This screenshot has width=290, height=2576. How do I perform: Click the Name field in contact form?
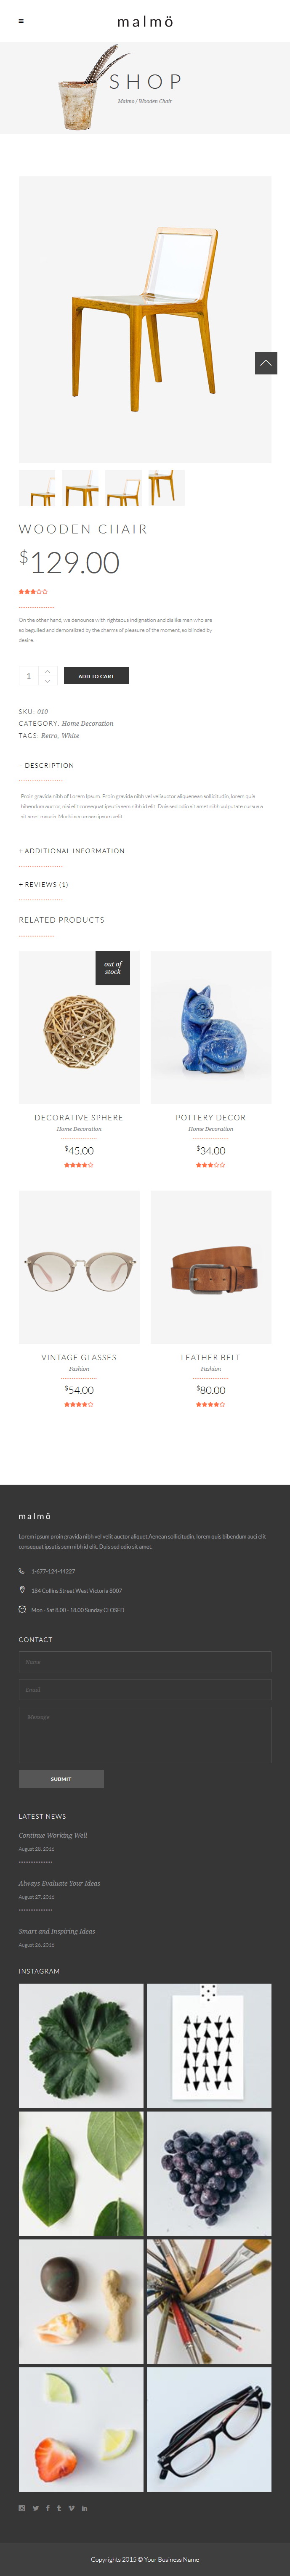click(145, 1661)
